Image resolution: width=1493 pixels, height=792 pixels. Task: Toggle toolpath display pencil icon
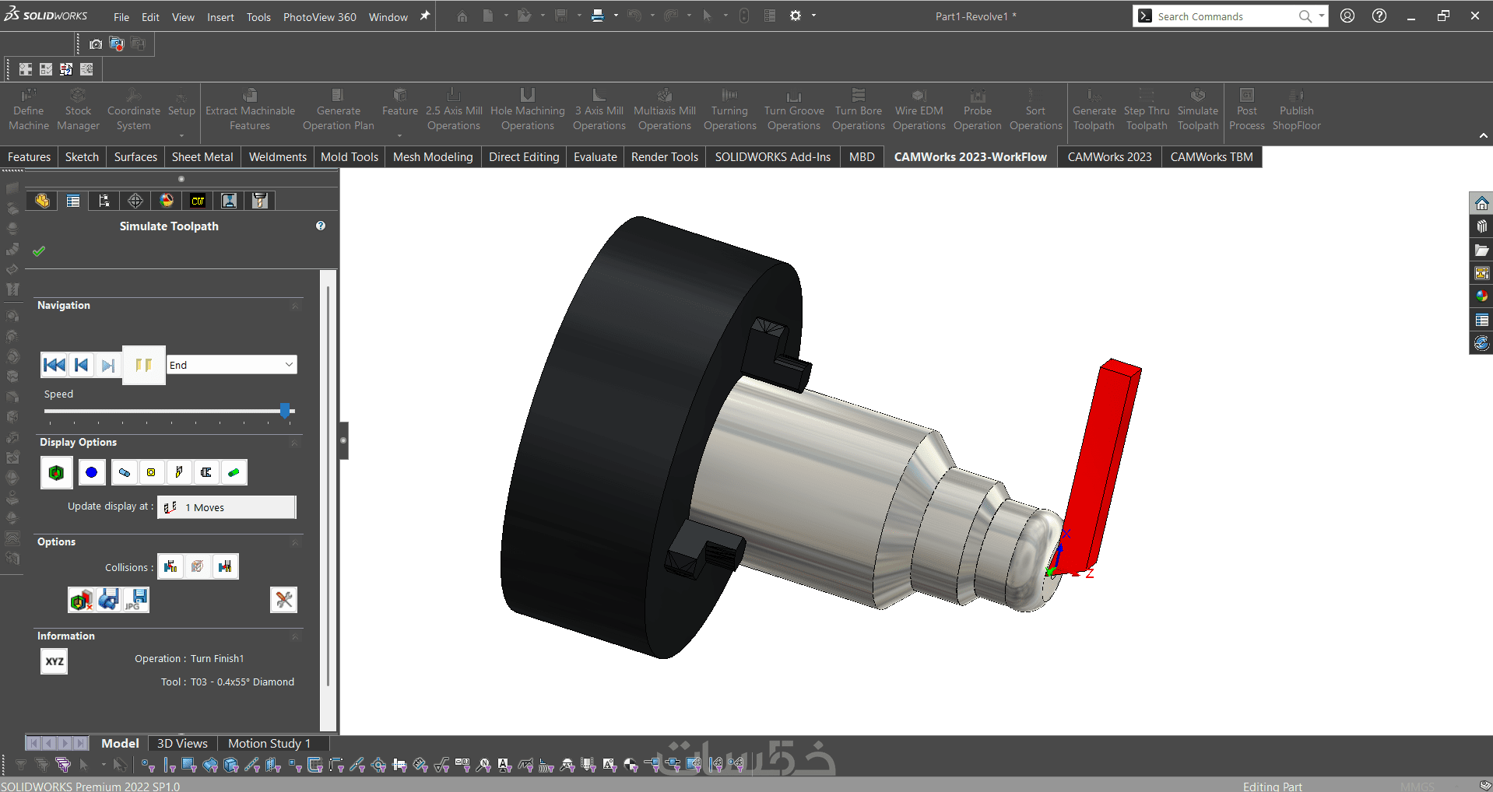click(179, 472)
